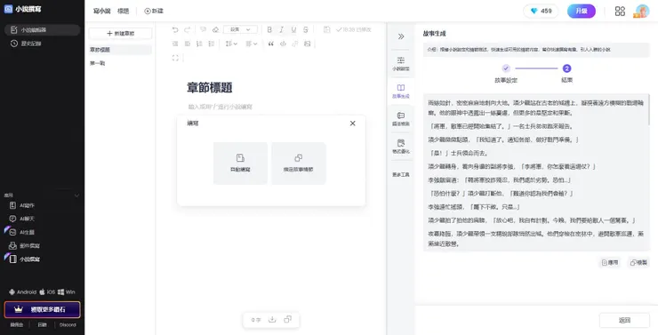Toggle strikethrough formatting
Viewport: 658px width, 335px height.
click(306, 30)
